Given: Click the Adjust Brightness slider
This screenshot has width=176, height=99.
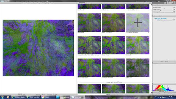Looking at the screenshot, I should pos(164,9).
